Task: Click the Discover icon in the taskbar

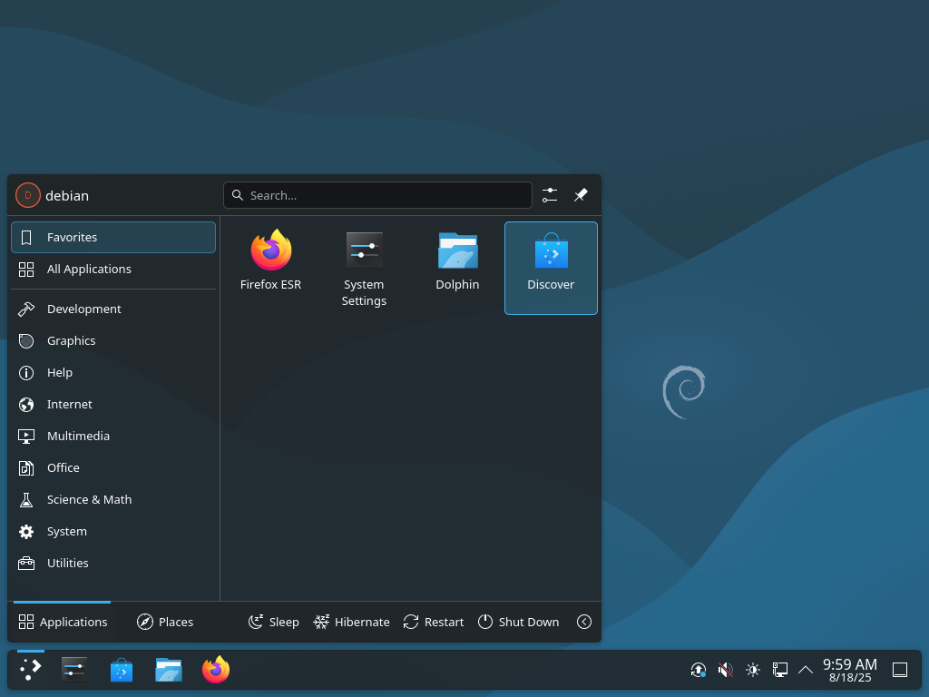Action: [x=121, y=670]
